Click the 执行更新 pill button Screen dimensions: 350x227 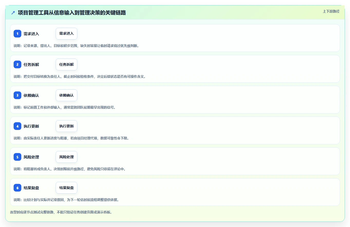tap(67, 126)
